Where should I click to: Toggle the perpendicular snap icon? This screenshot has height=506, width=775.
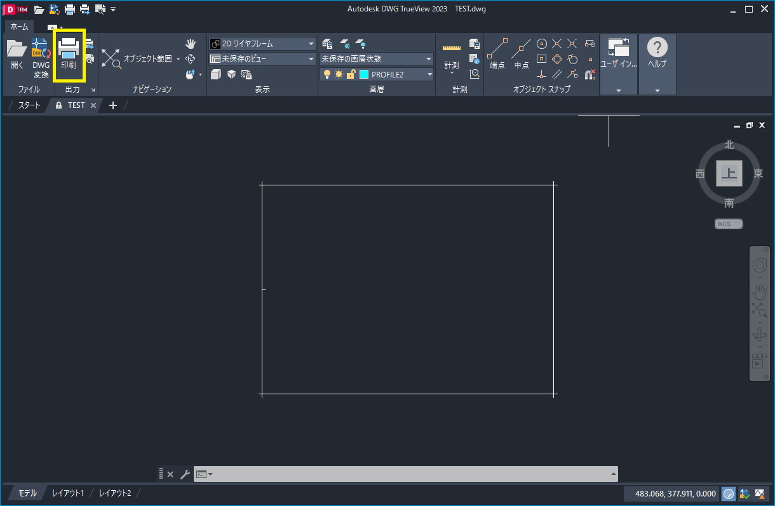tap(542, 74)
